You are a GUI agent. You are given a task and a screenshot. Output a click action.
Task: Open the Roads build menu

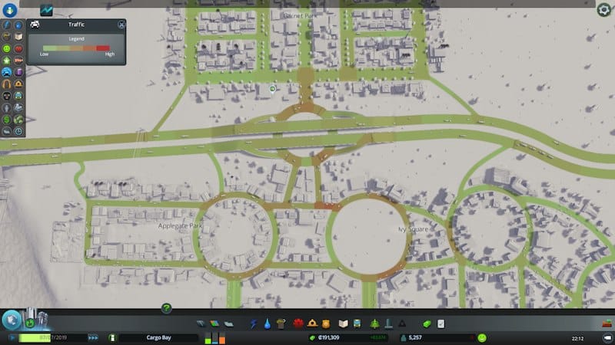pos(201,324)
